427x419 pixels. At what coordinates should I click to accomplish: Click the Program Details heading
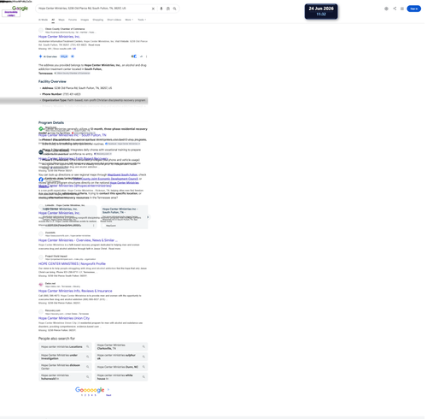pos(51,122)
